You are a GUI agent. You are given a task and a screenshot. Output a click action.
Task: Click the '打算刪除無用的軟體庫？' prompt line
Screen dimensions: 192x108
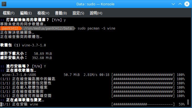(33, 20)
